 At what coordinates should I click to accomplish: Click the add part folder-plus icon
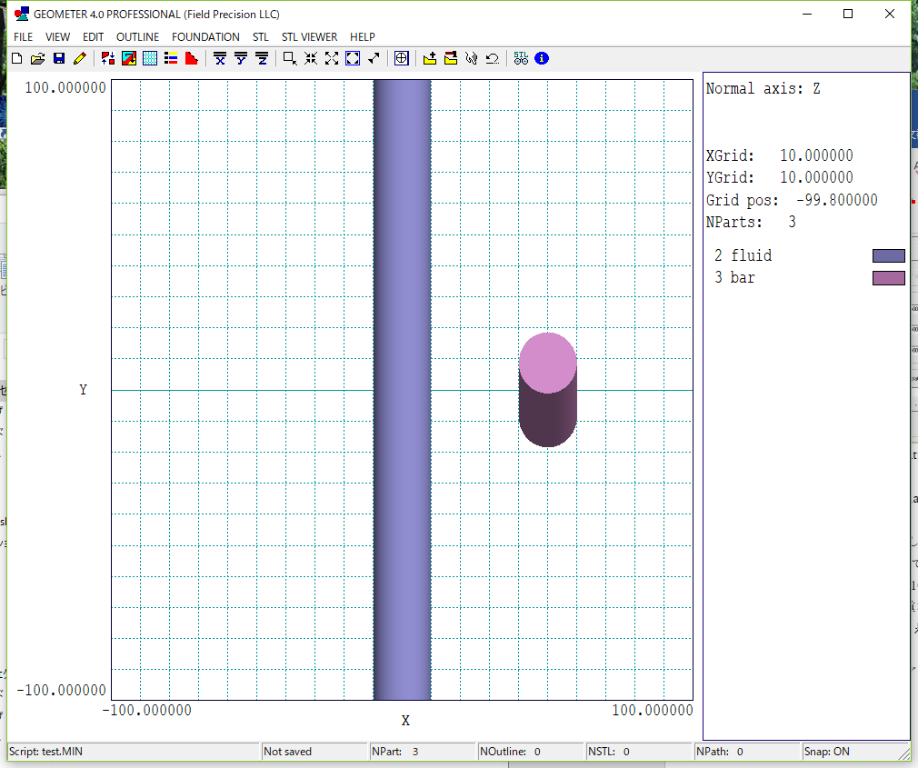click(430, 58)
